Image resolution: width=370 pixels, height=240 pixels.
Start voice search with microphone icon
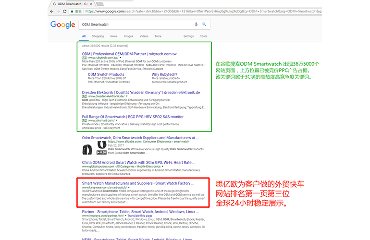[196, 24]
